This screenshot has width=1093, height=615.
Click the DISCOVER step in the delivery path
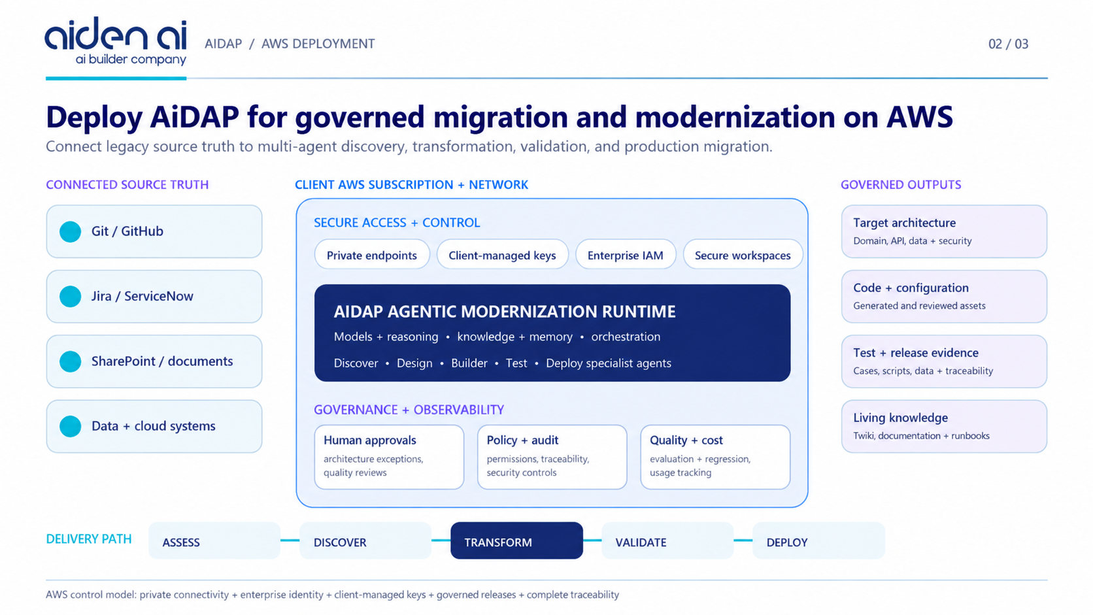[x=365, y=541]
